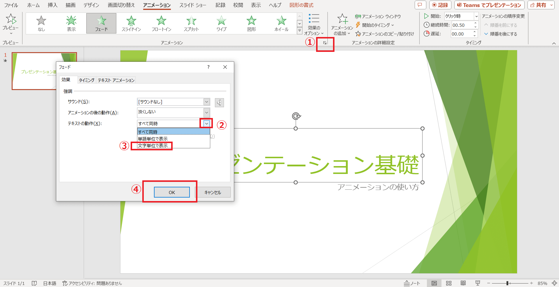This screenshot has height=287, width=559.
Task: Open アニメーションの後の動作 dropdown
Action: (x=206, y=112)
